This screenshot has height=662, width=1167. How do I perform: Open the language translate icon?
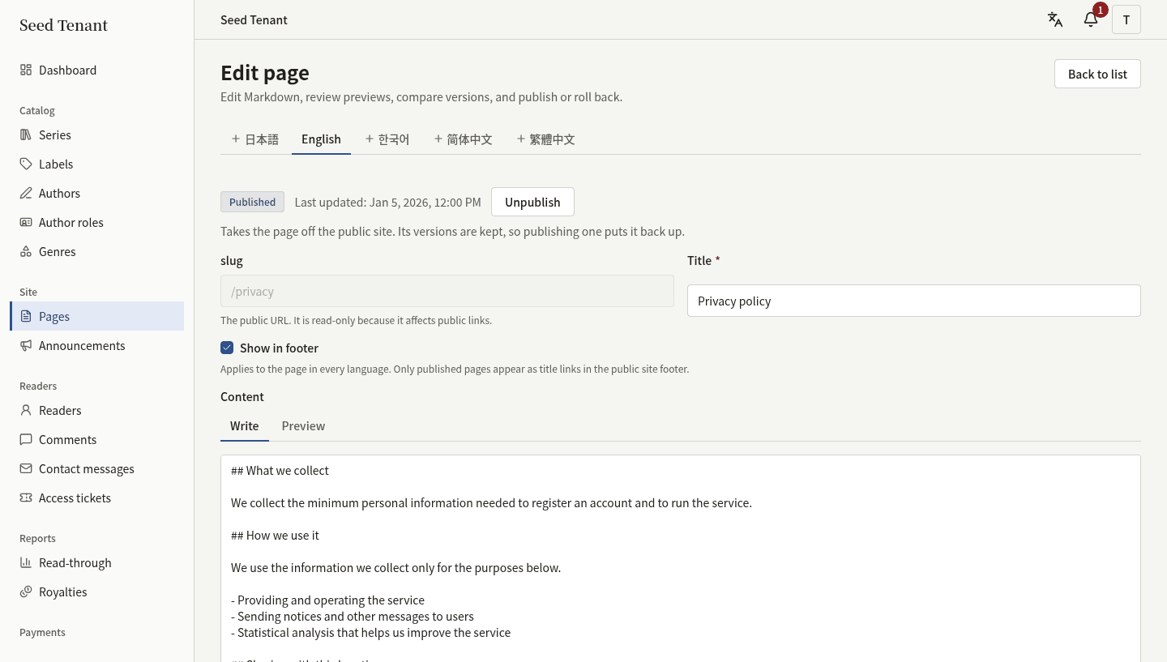[x=1055, y=19]
